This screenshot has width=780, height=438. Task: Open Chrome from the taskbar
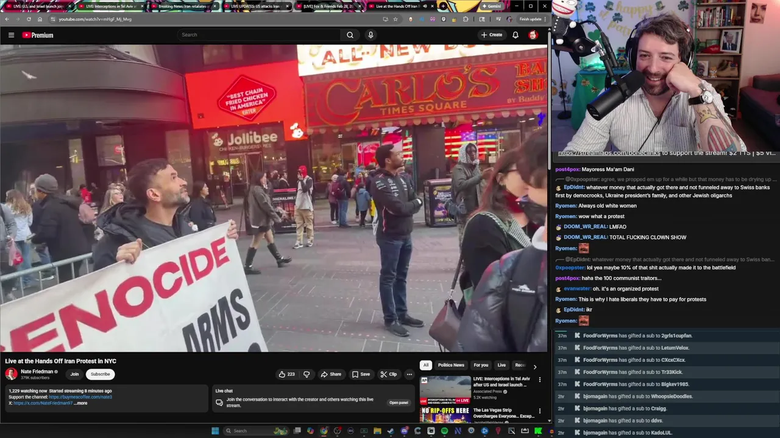point(324,431)
